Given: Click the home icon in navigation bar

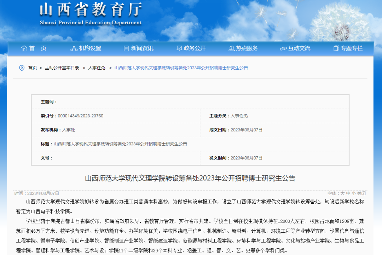Looking at the screenshot, I should coord(24,48).
